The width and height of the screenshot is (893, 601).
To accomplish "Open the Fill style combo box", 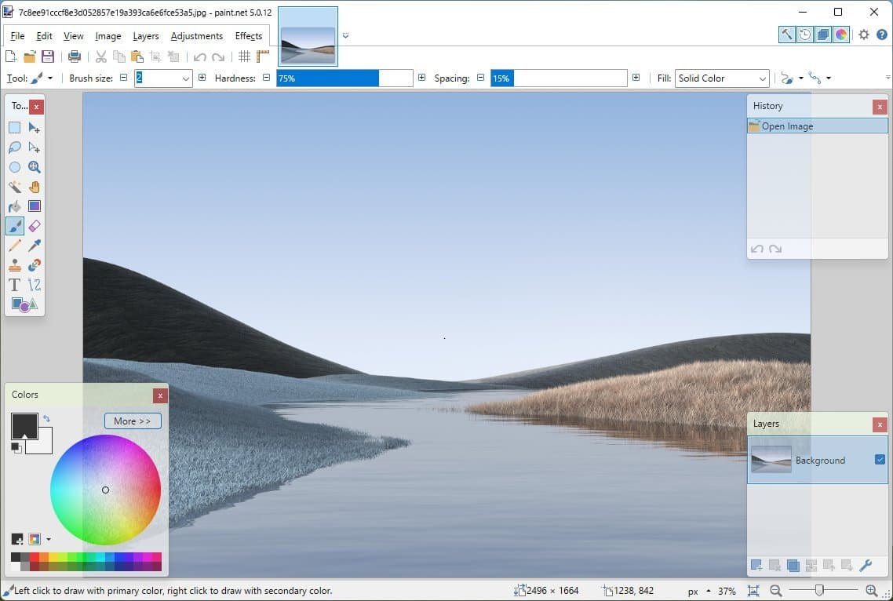I will [720, 78].
